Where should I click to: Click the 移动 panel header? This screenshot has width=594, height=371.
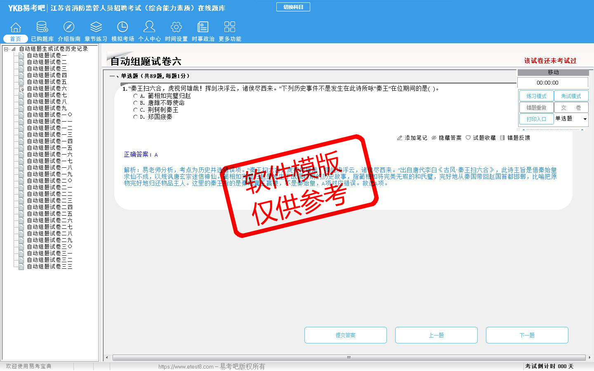553,72
